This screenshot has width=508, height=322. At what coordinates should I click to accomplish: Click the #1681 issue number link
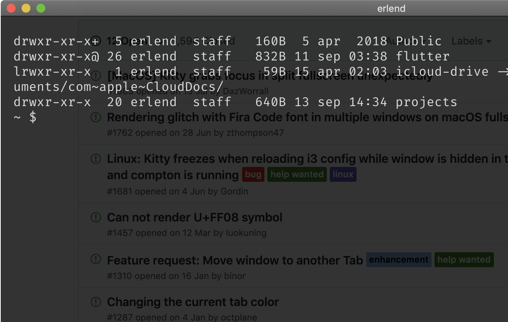click(120, 191)
